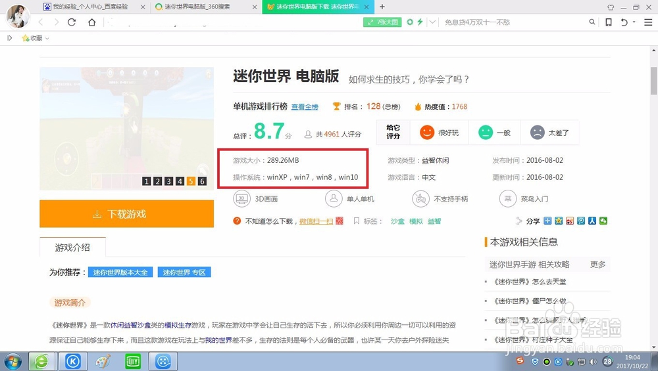Open a new tab with plus button
The width and height of the screenshot is (658, 371).
[382, 7]
